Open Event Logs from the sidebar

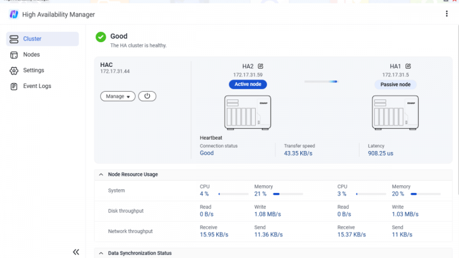click(x=37, y=86)
